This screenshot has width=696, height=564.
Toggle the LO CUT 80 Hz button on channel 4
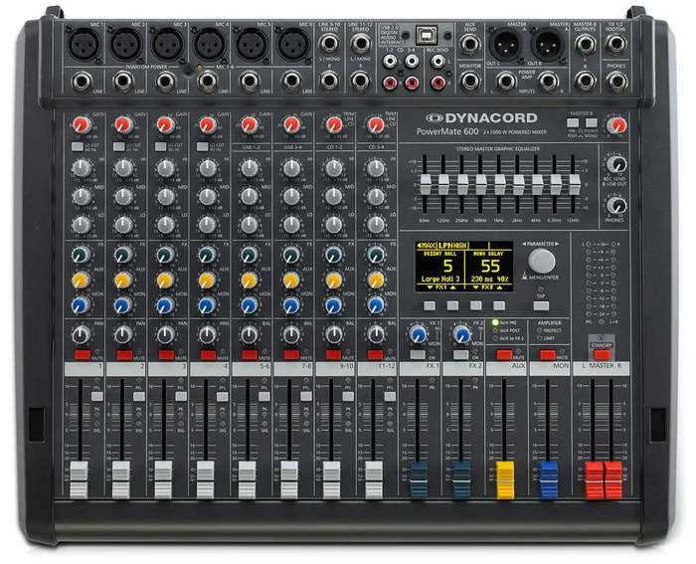coord(203,146)
